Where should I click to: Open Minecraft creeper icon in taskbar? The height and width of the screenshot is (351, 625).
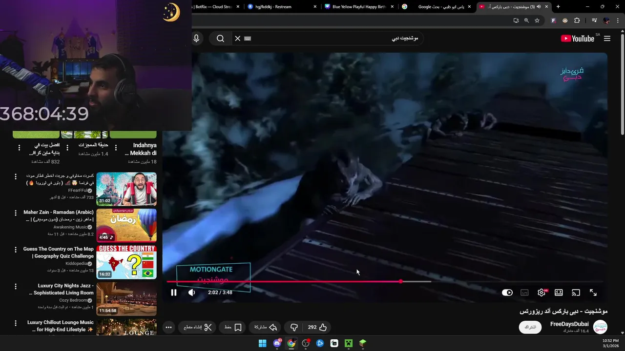pos(348,343)
